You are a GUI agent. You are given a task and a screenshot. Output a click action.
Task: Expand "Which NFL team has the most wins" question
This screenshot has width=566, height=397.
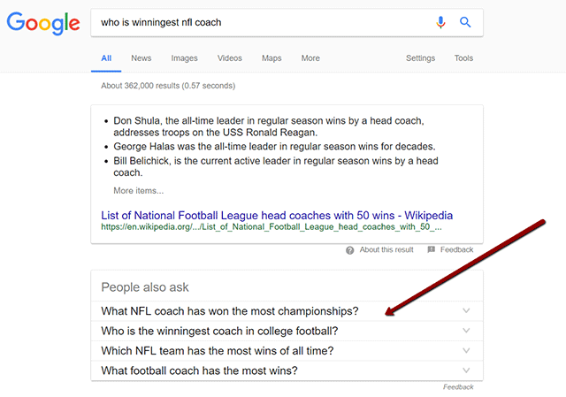466,351
